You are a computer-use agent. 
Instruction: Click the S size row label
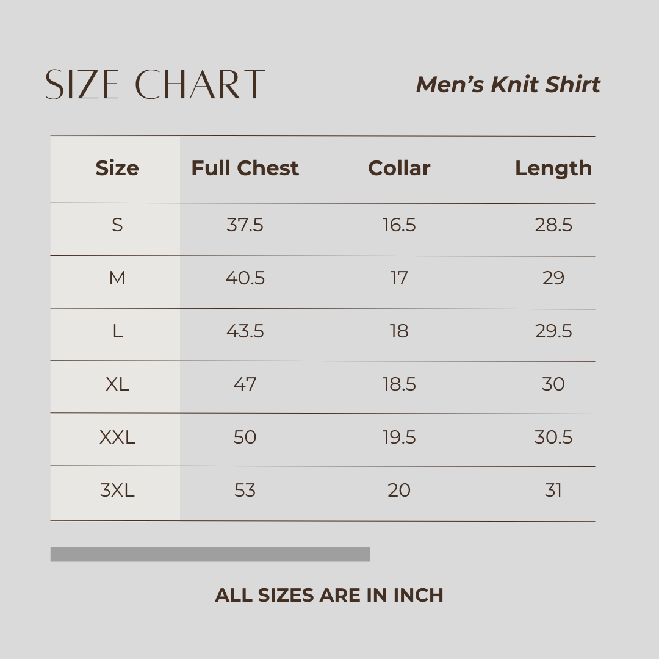117,225
